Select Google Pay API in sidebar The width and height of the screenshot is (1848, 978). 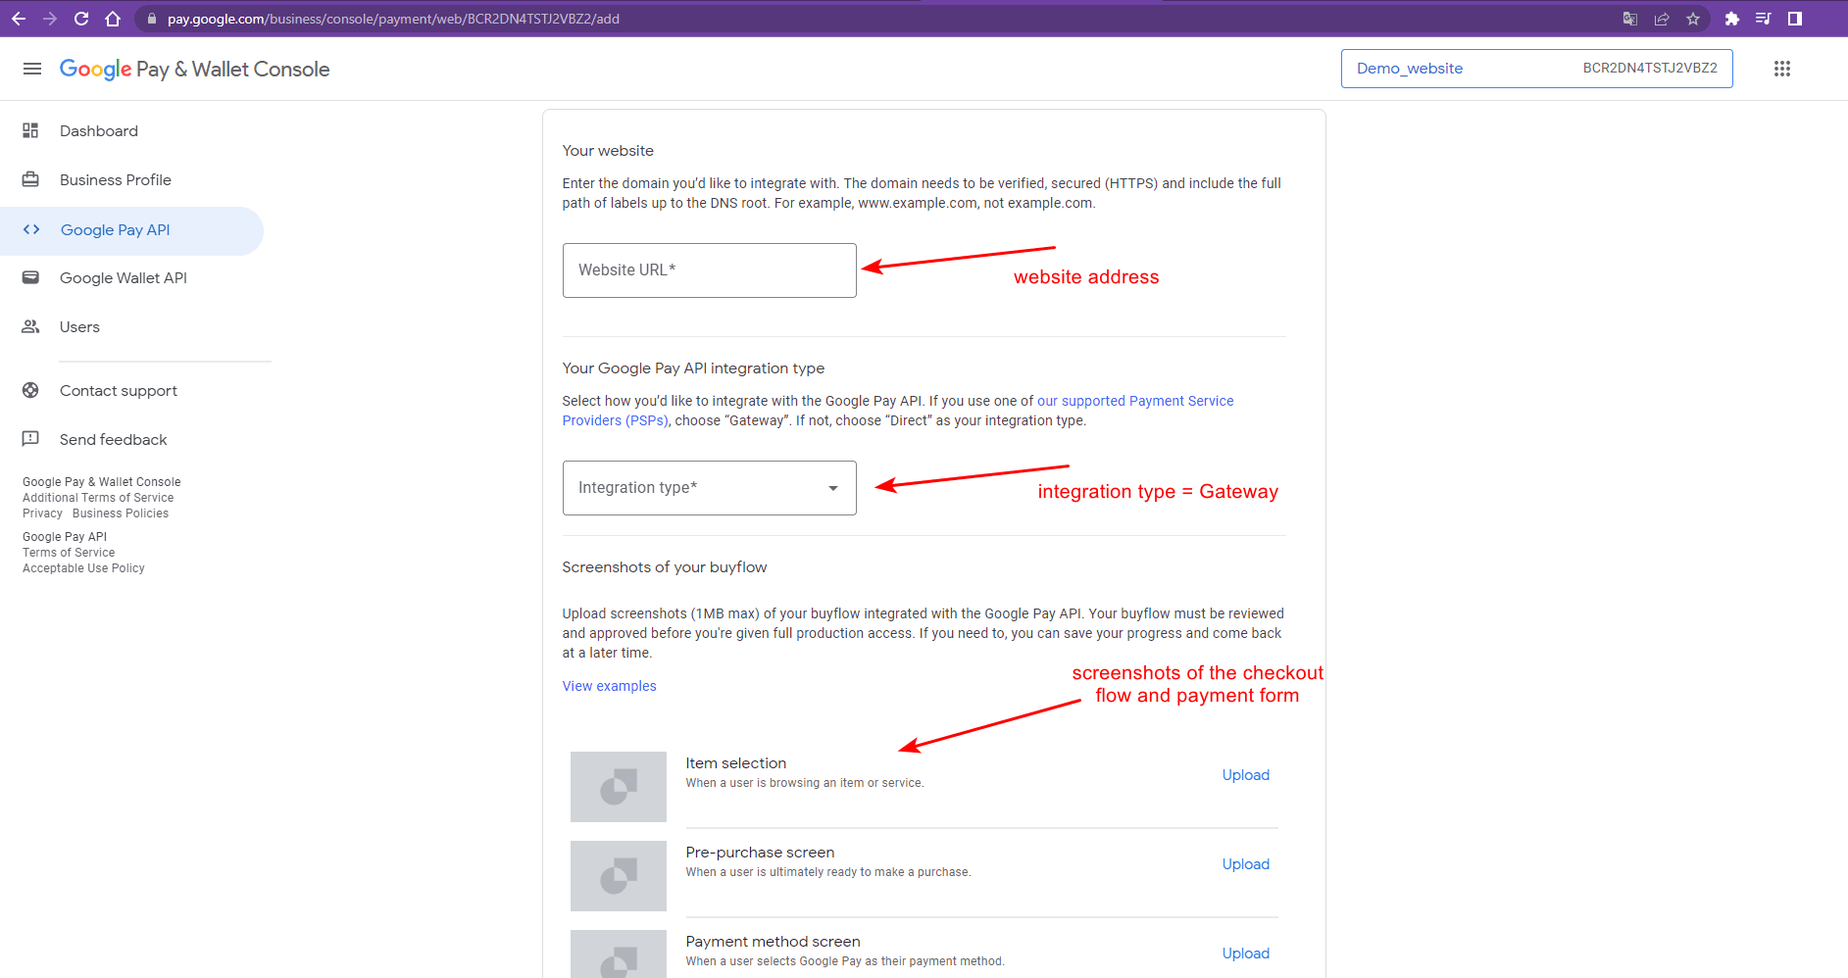coord(115,230)
